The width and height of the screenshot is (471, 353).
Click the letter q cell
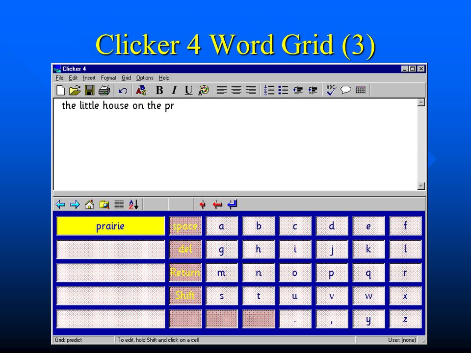pos(368,273)
